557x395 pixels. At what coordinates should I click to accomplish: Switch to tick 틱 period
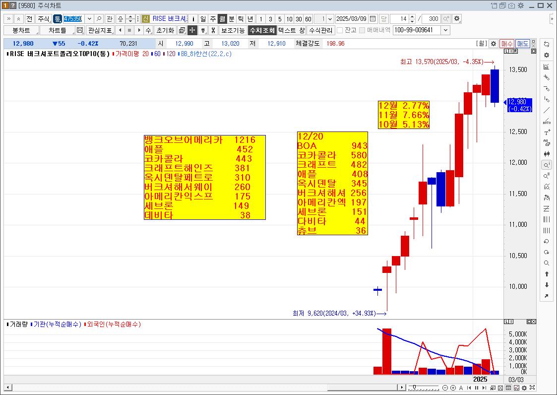241,19
